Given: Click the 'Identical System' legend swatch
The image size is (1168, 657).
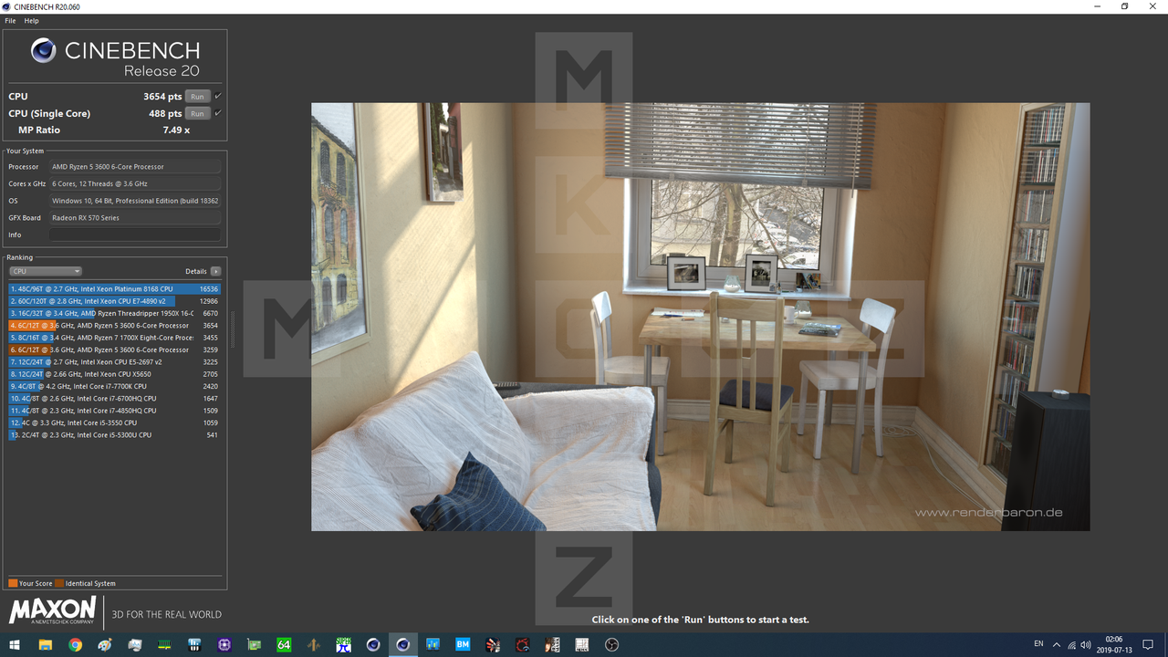Looking at the screenshot, I should [x=59, y=583].
